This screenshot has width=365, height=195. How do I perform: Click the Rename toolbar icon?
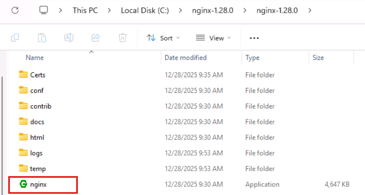69,37
